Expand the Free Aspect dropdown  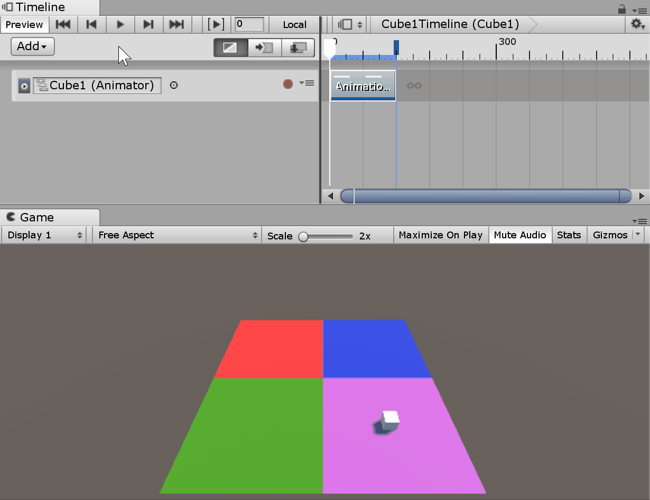pos(177,235)
